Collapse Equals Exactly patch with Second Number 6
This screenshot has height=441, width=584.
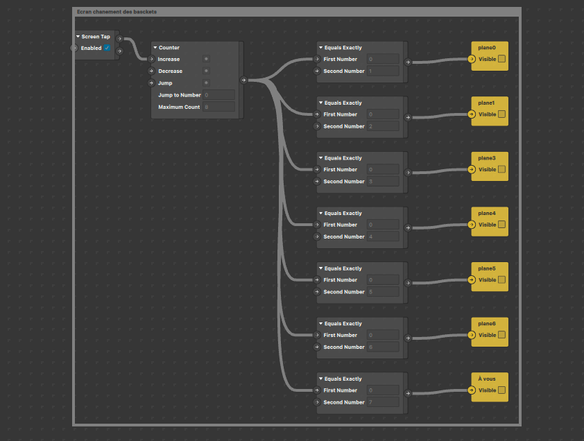point(320,323)
